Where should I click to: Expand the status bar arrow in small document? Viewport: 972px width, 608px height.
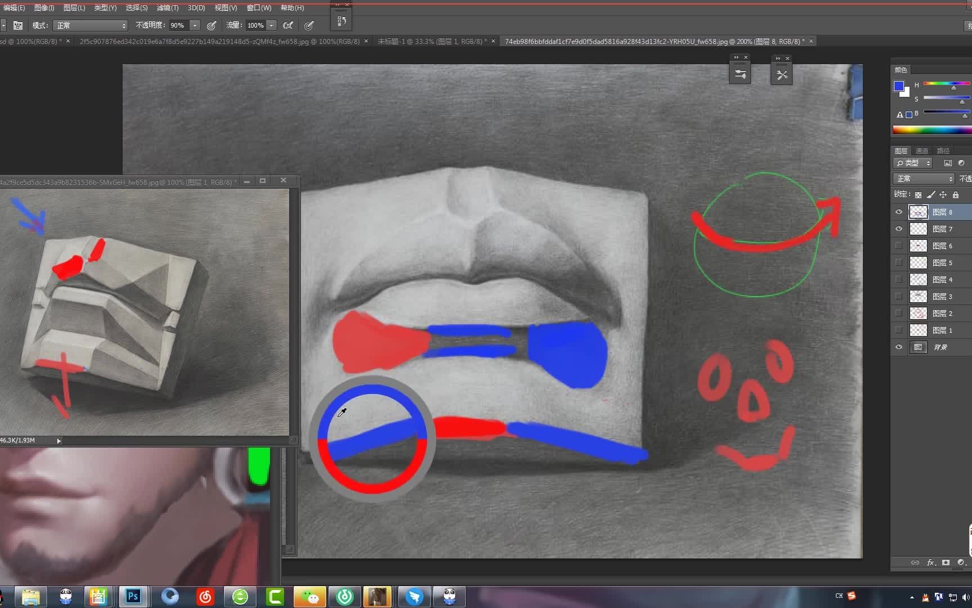tap(58, 441)
